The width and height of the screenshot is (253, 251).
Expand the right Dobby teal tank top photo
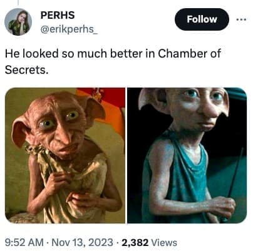click(187, 155)
